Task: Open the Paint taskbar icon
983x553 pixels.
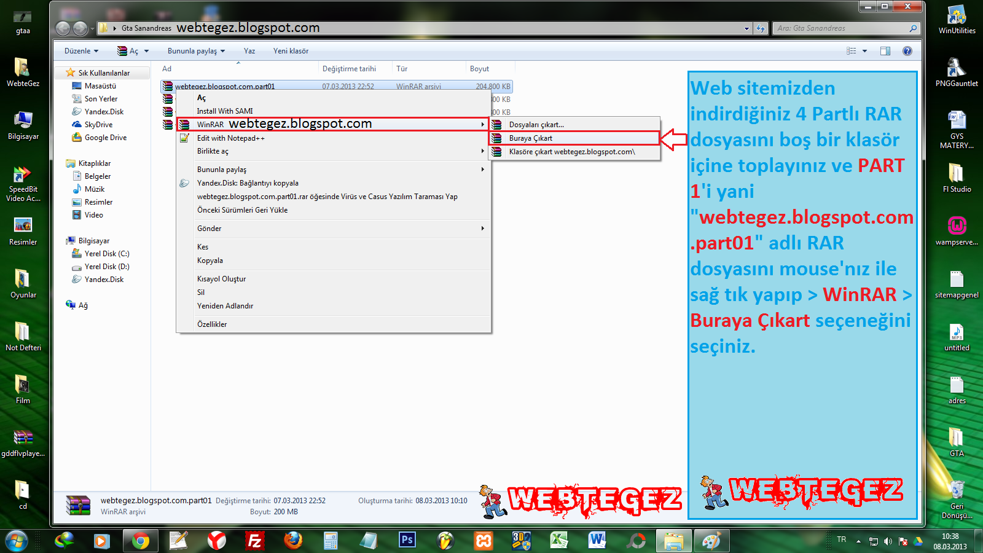Action: tap(711, 541)
